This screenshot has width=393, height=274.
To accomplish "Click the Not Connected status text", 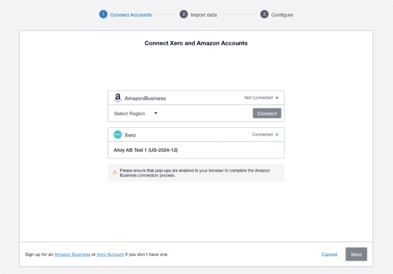I will coord(258,98).
